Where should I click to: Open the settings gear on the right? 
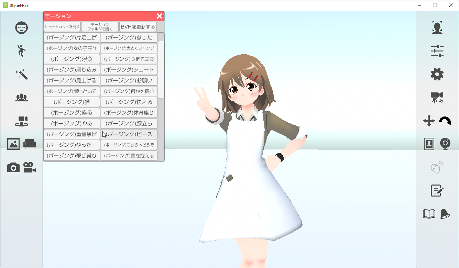pyautogui.click(x=437, y=74)
